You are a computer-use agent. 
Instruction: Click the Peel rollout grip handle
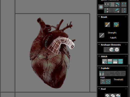click(126, 89)
